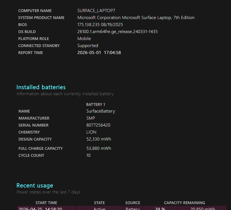Click the SOURCE column header
Viewport: 231px width, 210px height.
click(132, 203)
